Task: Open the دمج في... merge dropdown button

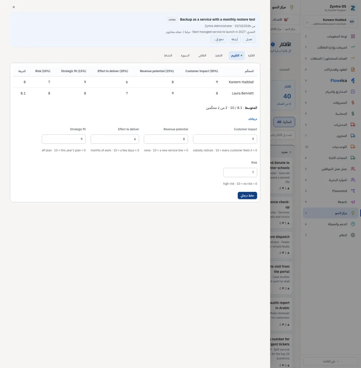Action: [218, 39]
